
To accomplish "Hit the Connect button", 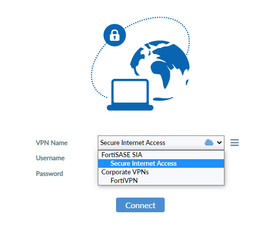I will [x=140, y=205].
